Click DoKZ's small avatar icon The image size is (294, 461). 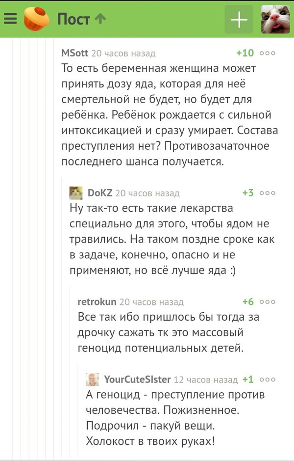pyautogui.click(x=76, y=193)
